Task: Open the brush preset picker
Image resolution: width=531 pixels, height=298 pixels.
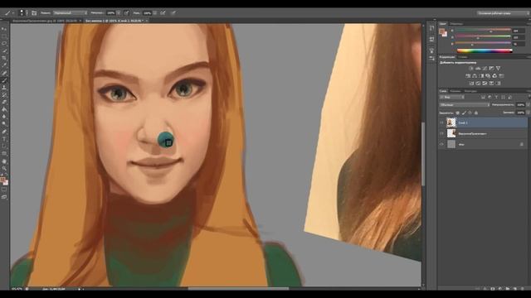Action: (23, 13)
